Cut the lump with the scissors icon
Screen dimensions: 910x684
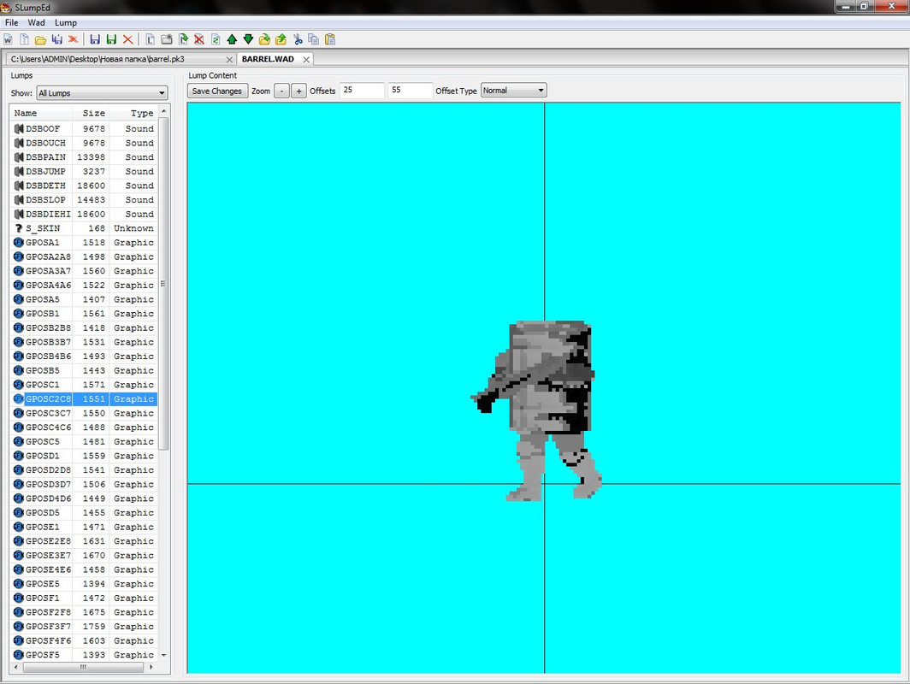click(298, 39)
